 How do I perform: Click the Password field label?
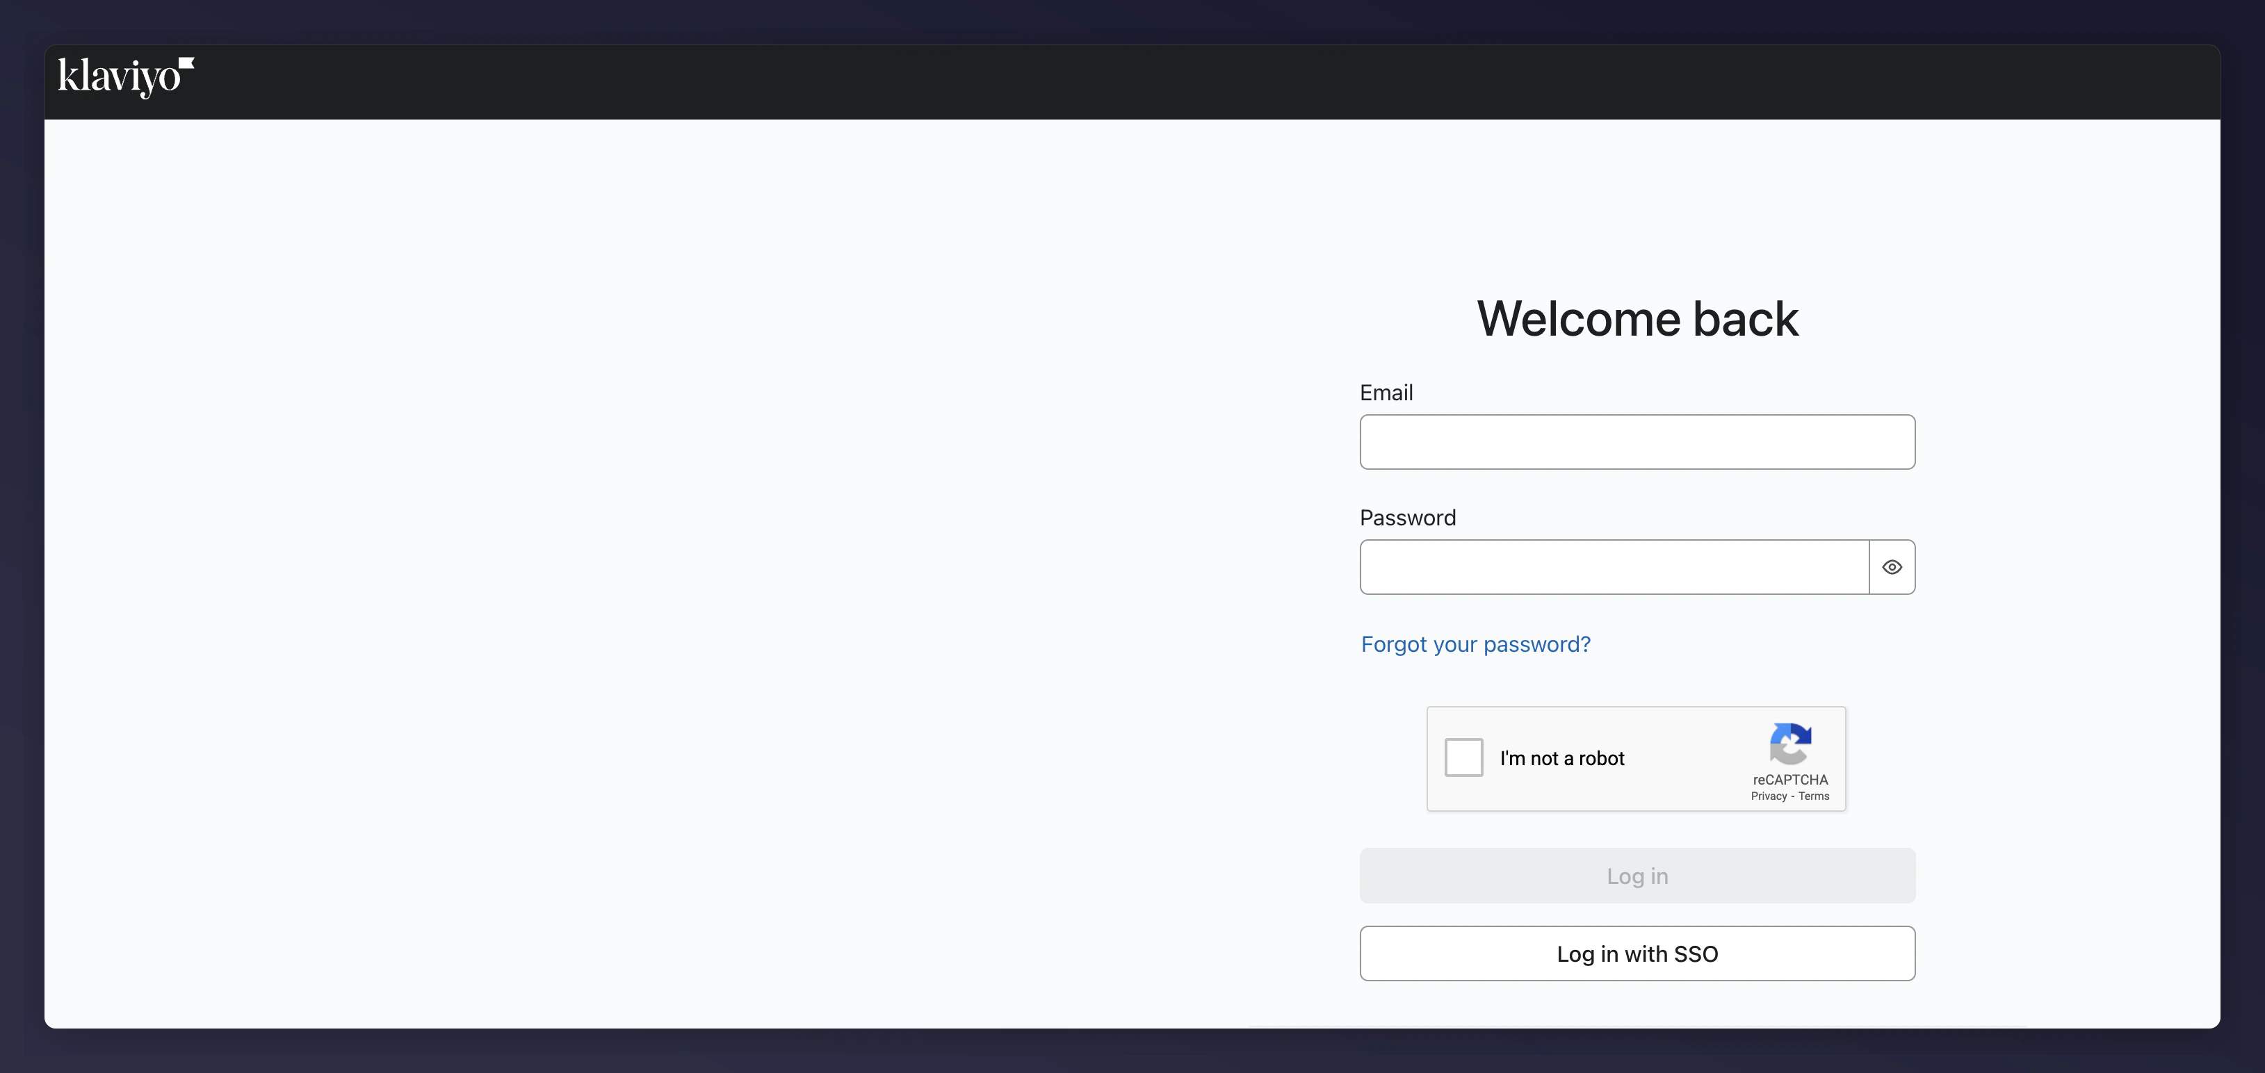1408,518
